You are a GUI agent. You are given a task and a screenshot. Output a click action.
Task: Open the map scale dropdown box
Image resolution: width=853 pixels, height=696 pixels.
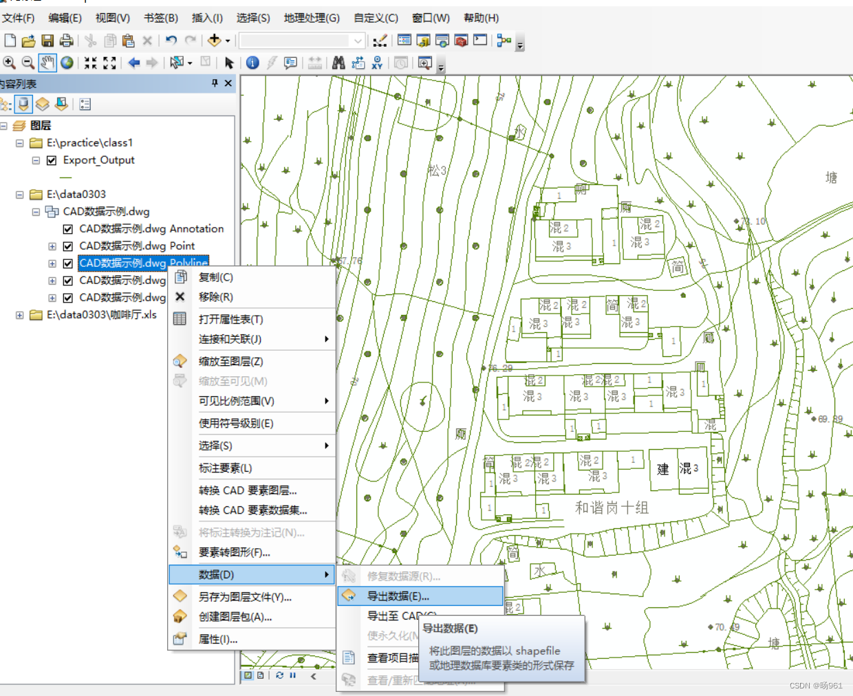click(x=359, y=40)
